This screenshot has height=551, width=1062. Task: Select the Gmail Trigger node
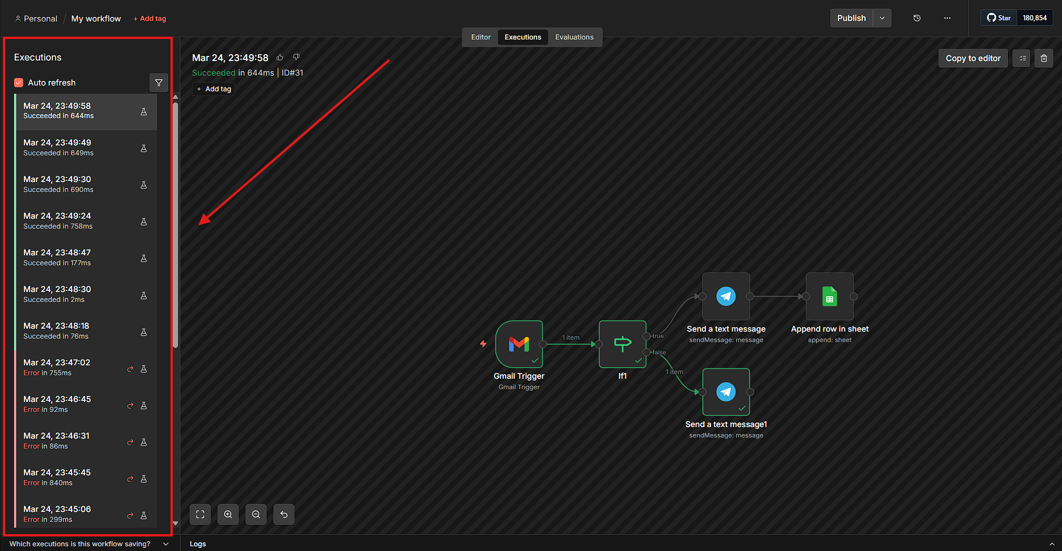click(518, 344)
